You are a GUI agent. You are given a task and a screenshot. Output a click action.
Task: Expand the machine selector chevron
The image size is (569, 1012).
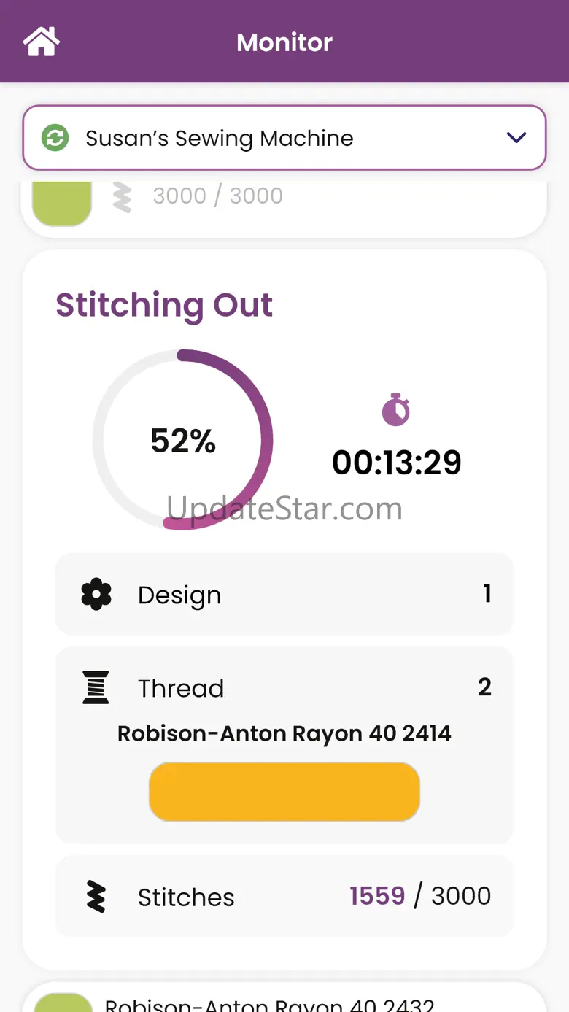(516, 138)
